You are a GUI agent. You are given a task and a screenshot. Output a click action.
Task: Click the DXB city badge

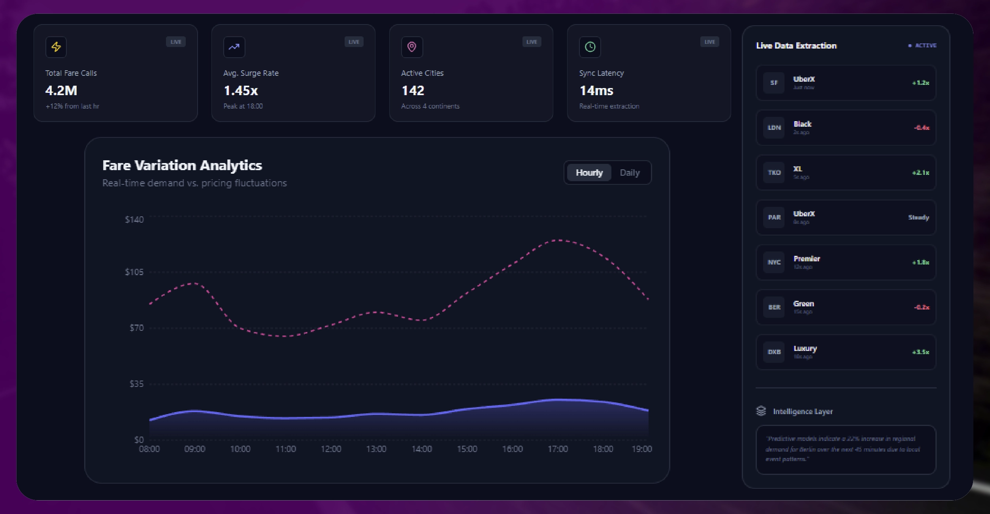[x=774, y=352]
